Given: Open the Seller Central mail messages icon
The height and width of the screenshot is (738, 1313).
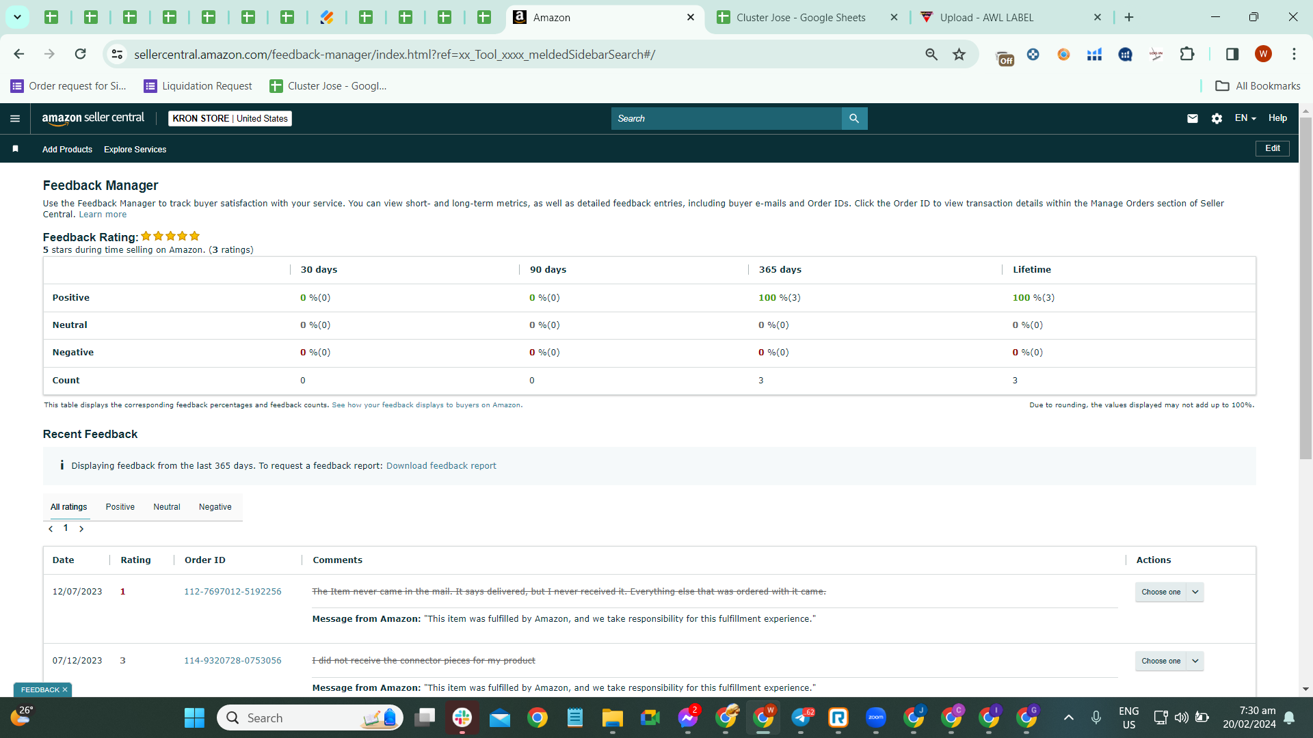Looking at the screenshot, I should point(1192,118).
